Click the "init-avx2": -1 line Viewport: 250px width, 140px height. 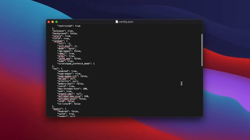point(68,46)
